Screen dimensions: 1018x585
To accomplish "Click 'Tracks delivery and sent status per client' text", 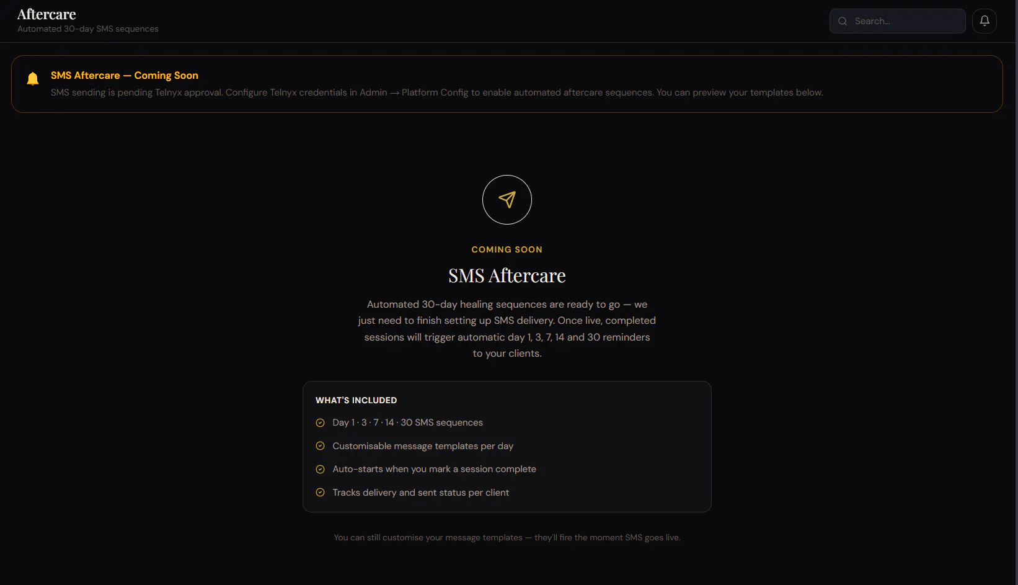I will pyautogui.click(x=420, y=493).
